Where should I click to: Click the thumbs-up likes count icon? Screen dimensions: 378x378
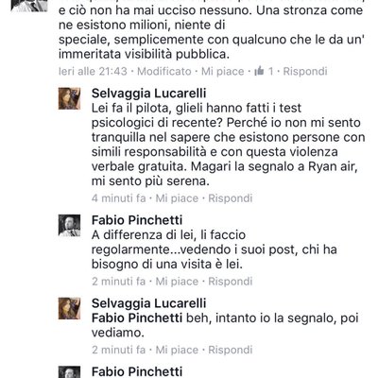click(x=259, y=71)
